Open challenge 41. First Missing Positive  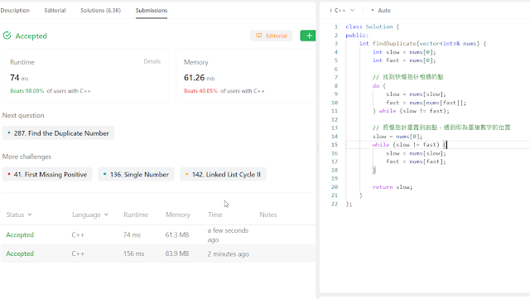[x=47, y=175]
